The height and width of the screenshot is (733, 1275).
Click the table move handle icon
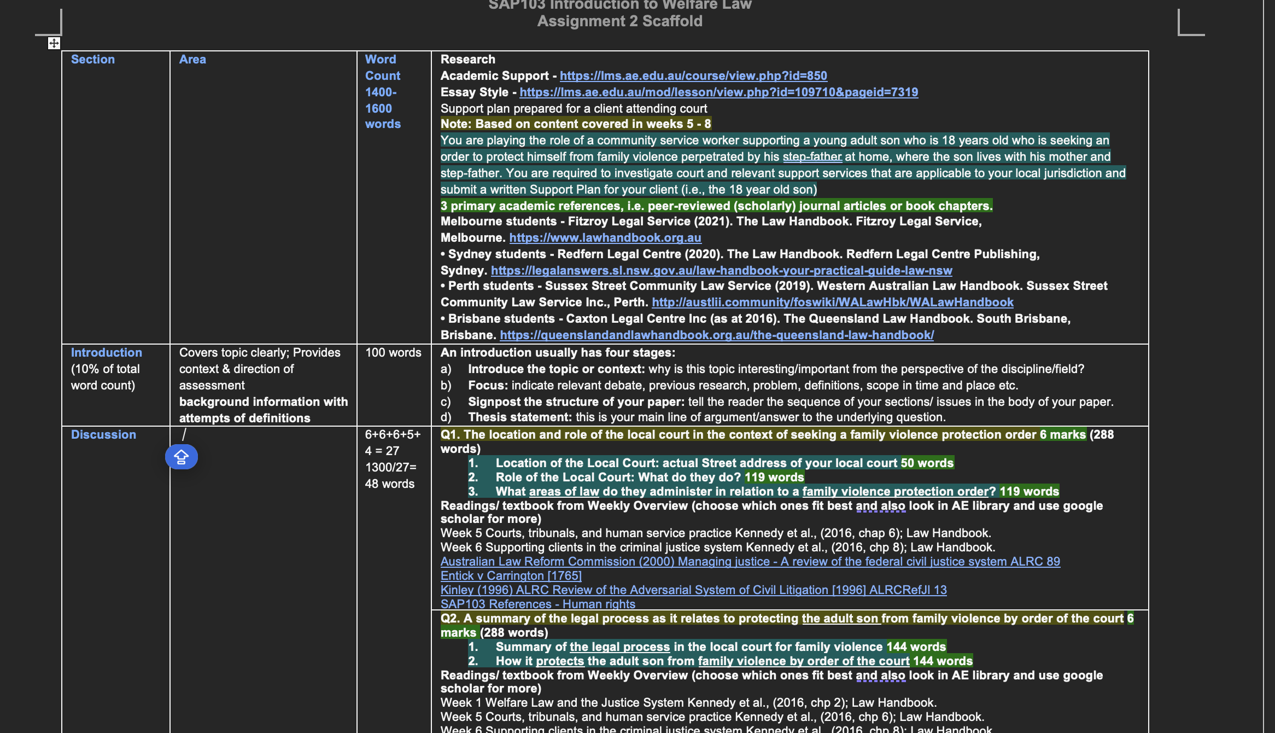click(x=54, y=43)
